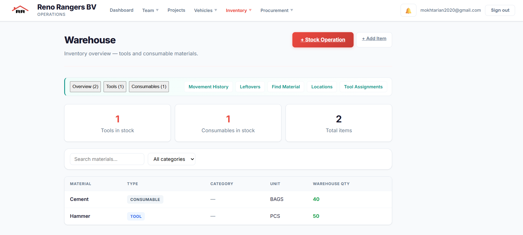Expand the Inventory navigation dropdown
The width and height of the screenshot is (523, 235).
(x=239, y=10)
